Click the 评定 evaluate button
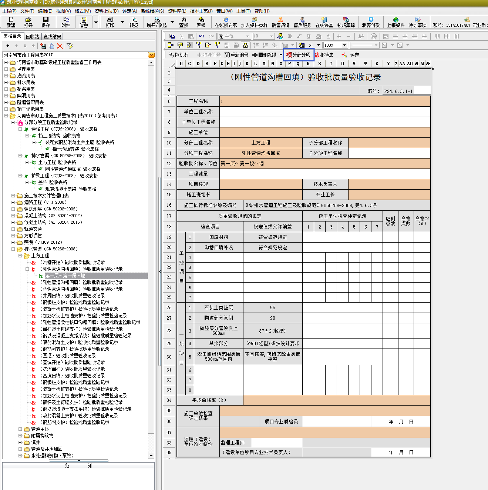 point(350,55)
